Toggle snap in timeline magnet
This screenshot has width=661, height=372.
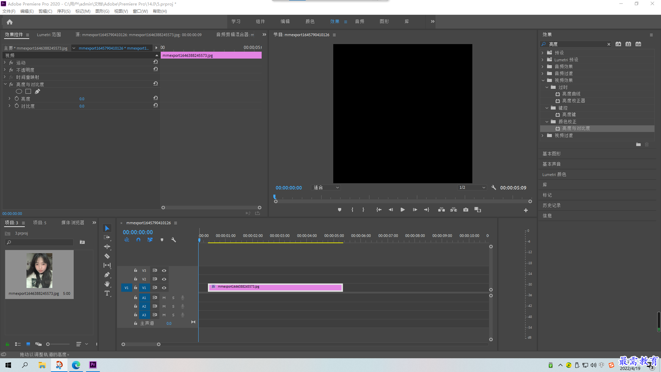[138, 240]
